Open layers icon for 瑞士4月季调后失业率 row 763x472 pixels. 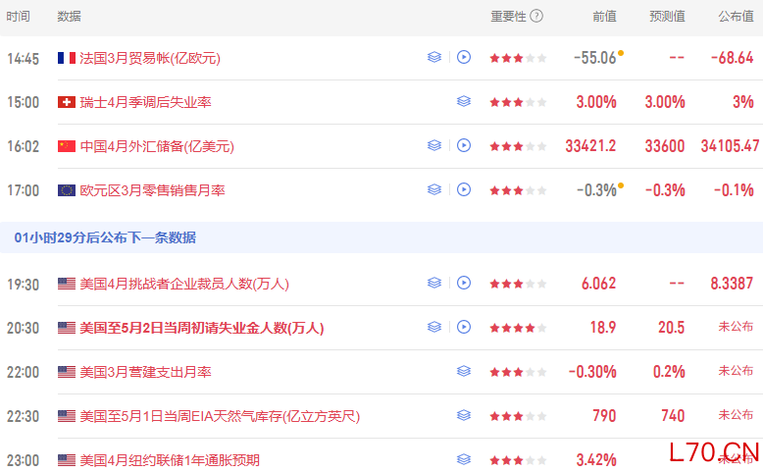coord(464,101)
